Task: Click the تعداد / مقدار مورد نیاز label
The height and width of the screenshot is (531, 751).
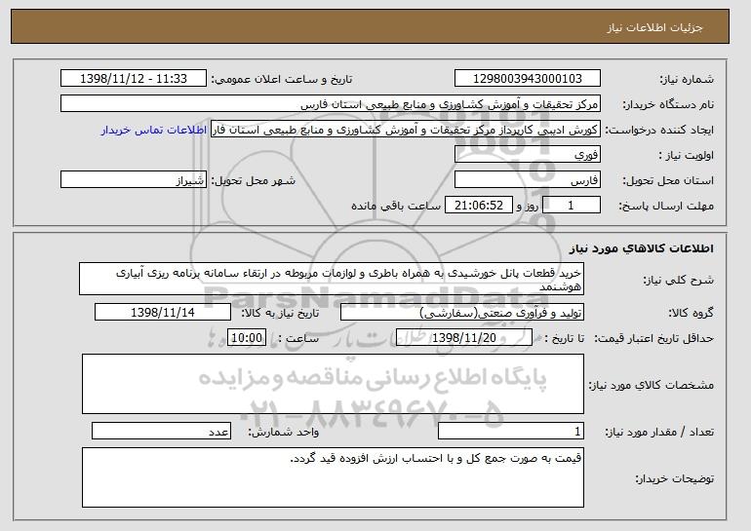Action: point(659,432)
